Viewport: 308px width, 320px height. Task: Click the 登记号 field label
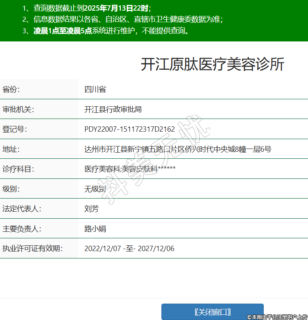(15, 129)
